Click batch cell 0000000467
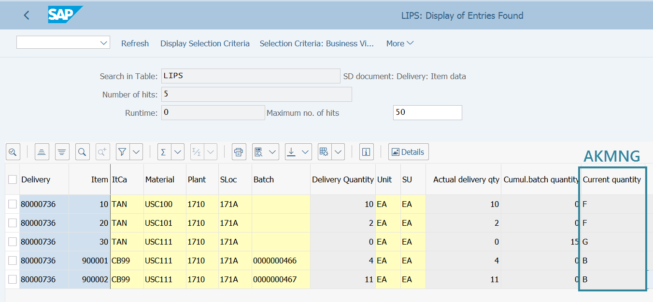653x302 pixels. [x=281, y=279]
